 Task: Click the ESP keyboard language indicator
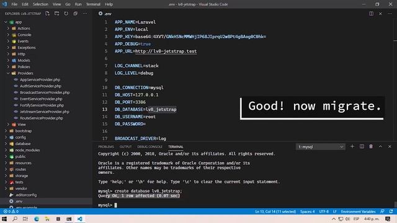(356, 219)
